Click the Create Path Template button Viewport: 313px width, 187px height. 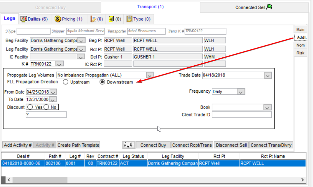pyautogui.click(x=78, y=145)
